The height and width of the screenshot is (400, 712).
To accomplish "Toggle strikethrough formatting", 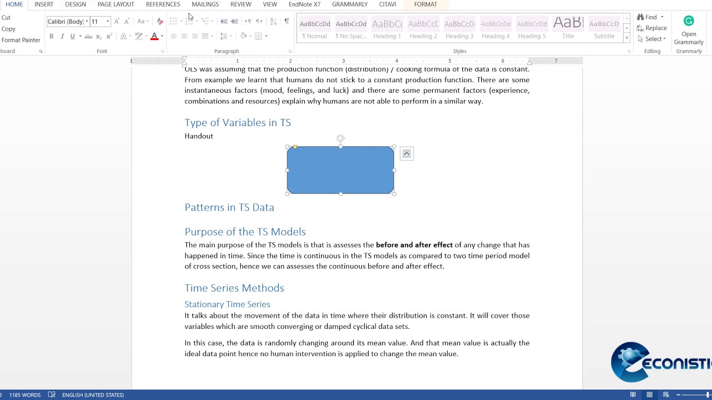I will pyautogui.click(x=88, y=36).
